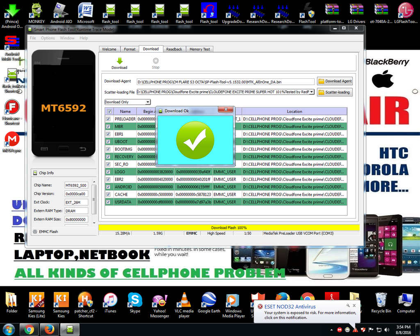Open the MEGAsync desktop icon

tap(12, 142)
